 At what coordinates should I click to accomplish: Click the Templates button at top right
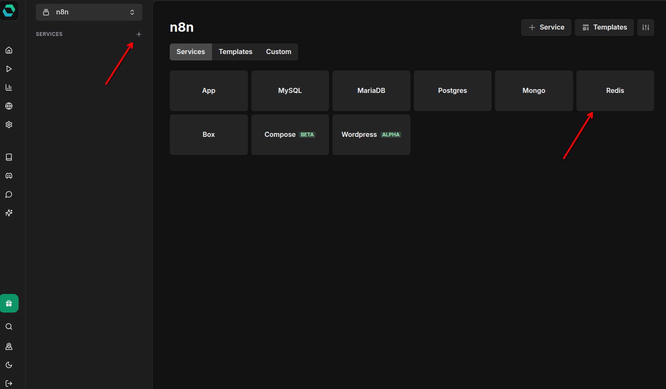604,27
